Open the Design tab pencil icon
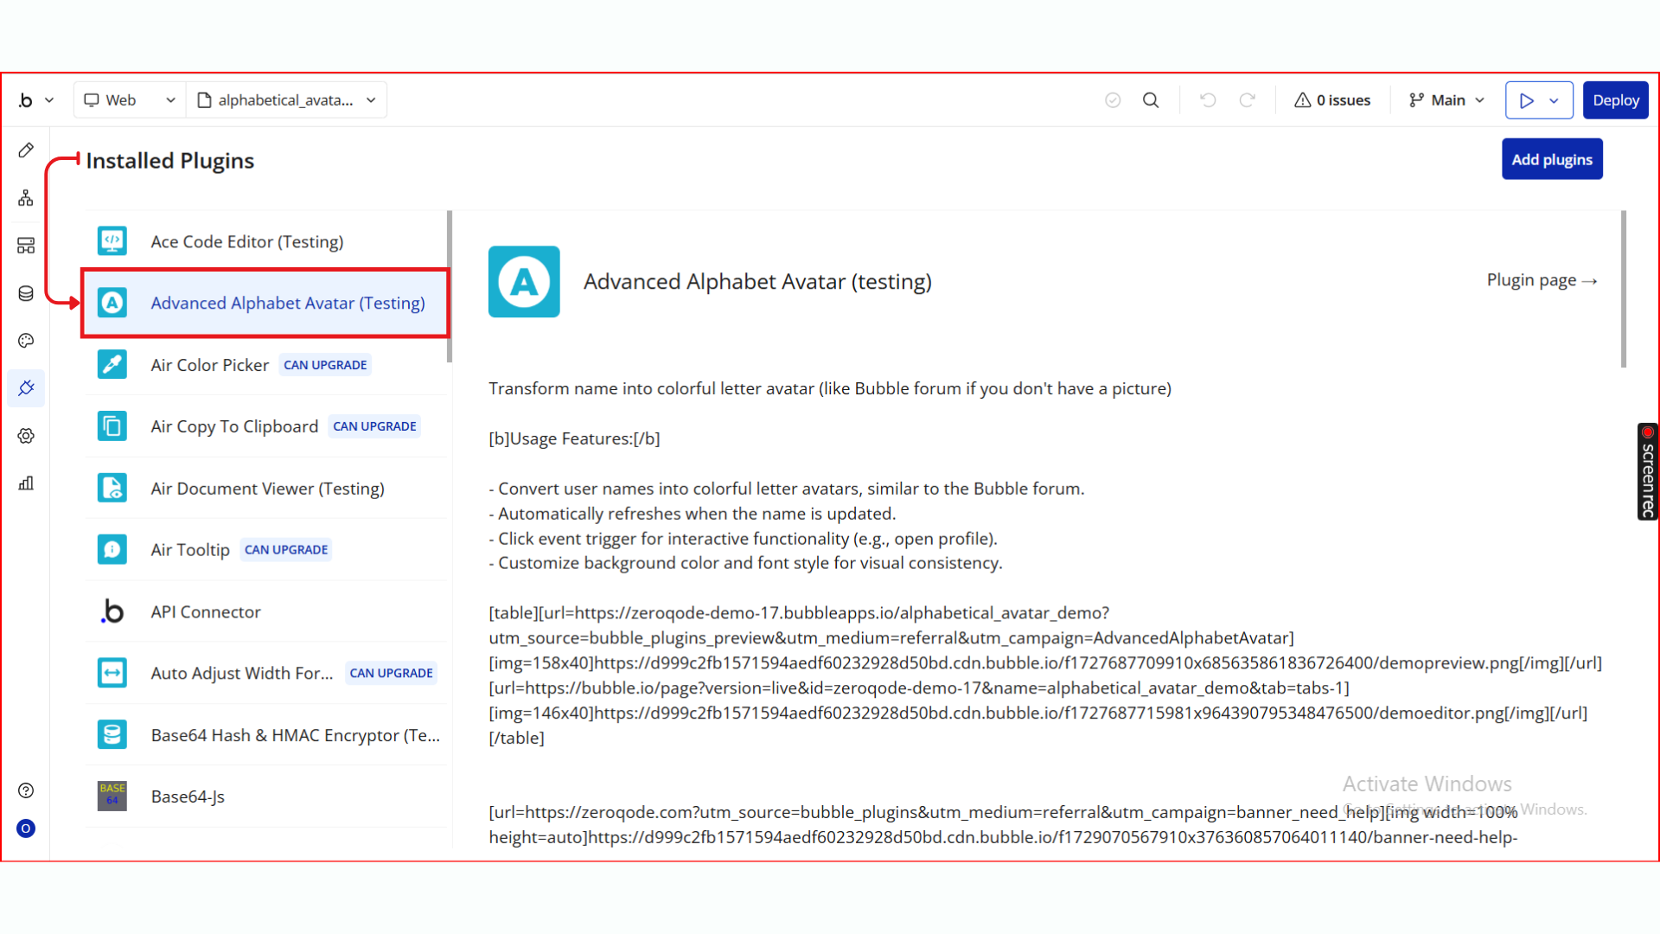Screen dimensions: 1660x934 click(x=26, y=150)
